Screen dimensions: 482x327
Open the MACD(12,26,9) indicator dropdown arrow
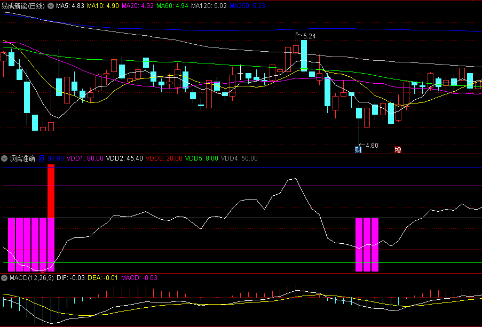[4, 278]
